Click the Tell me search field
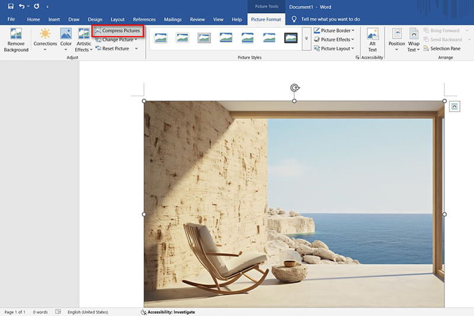This screenshot has height=316, width=474. pos(330,20)
